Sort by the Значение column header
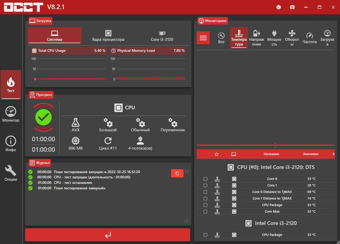 point(310,154)
